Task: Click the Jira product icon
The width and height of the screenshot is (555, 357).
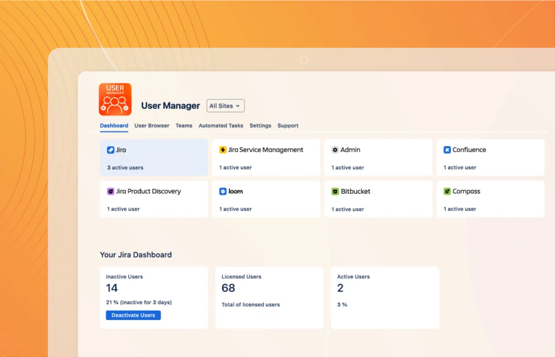Action: 110,150
